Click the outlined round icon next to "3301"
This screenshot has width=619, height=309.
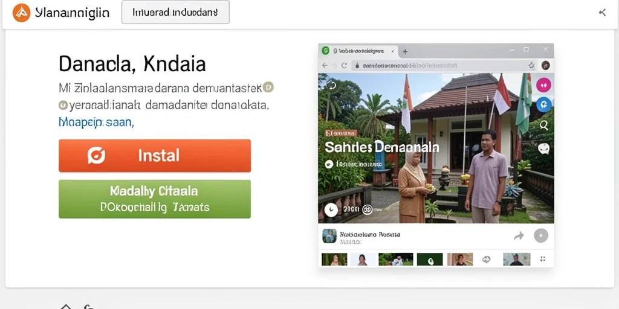(x=368, y=209)
